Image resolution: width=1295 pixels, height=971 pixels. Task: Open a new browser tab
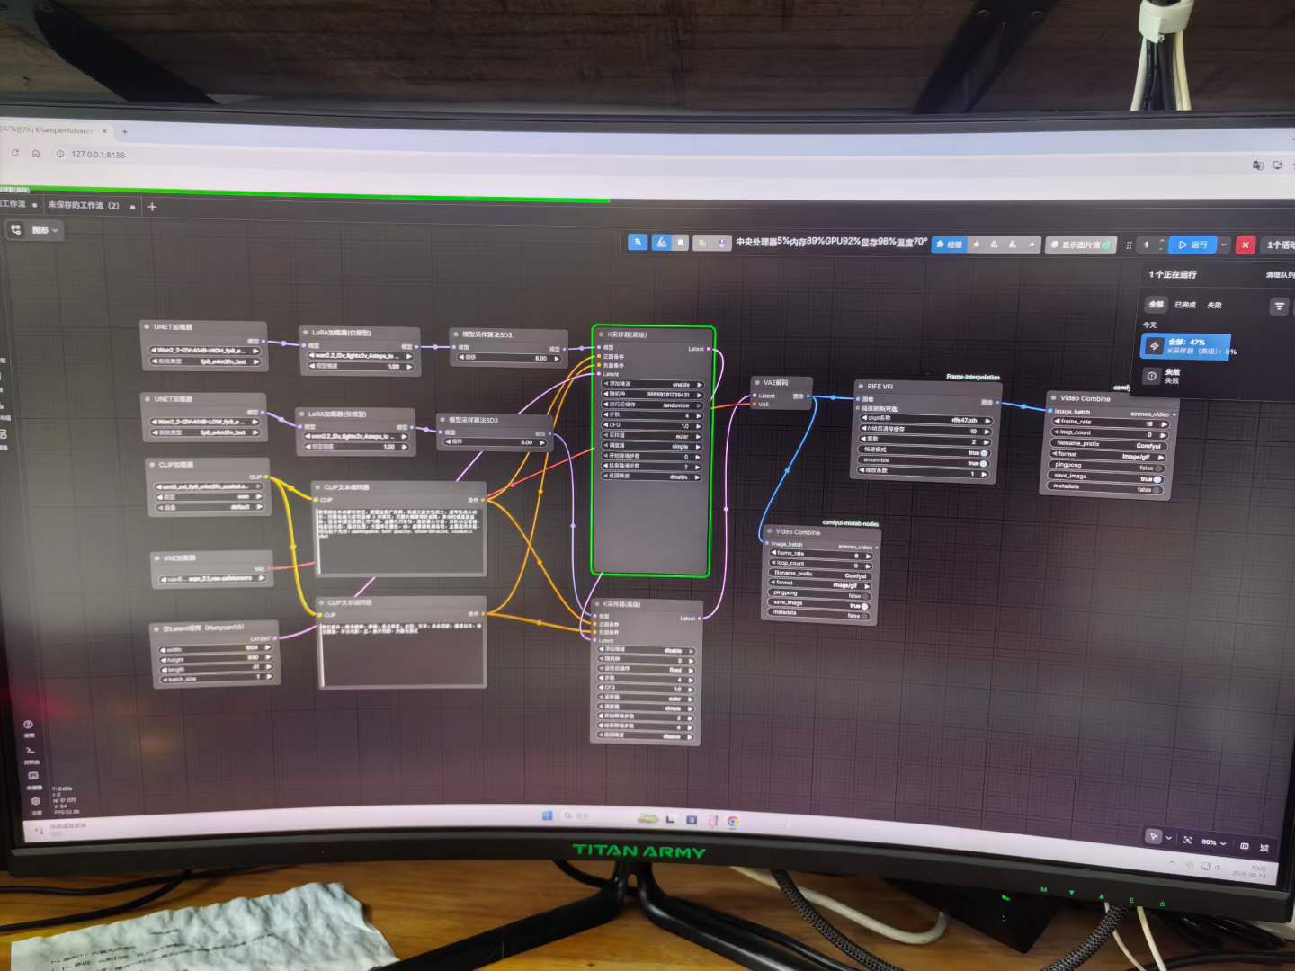[x=125, y=132]
